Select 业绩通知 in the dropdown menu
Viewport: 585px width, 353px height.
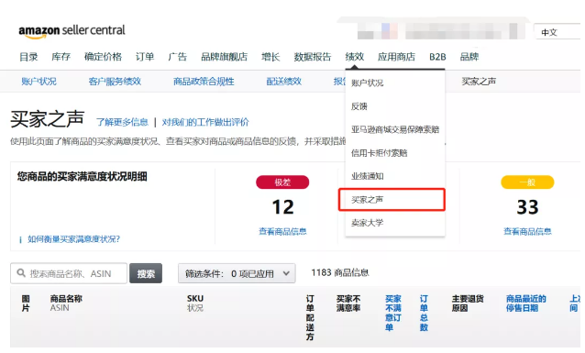pyautogui.click(x=395, y=176)
